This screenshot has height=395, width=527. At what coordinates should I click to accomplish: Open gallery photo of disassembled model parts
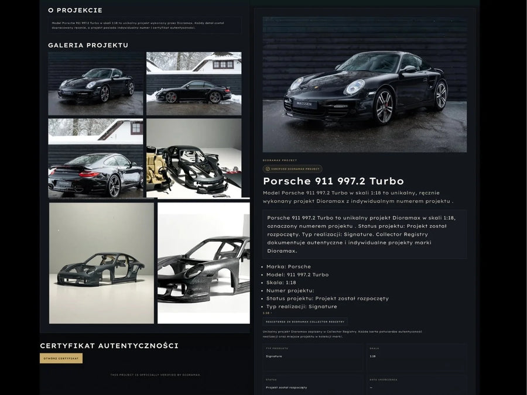(194, 158)
